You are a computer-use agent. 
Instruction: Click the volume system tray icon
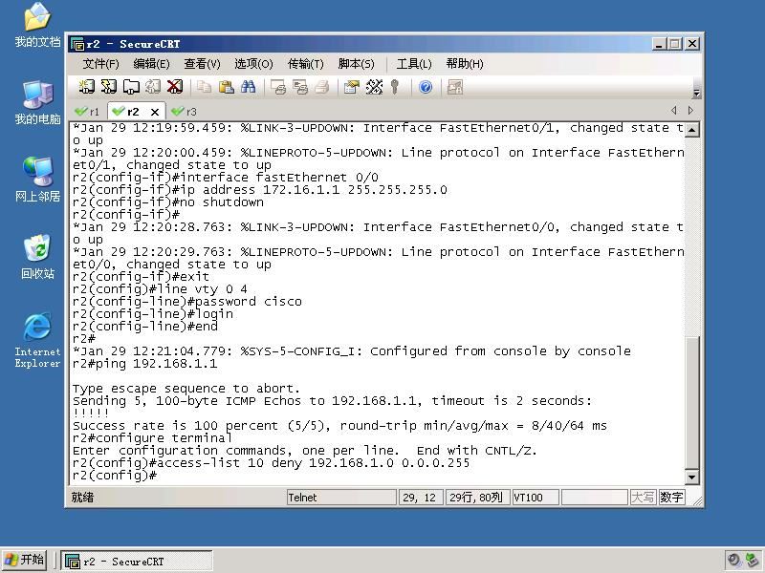(733, 560)
